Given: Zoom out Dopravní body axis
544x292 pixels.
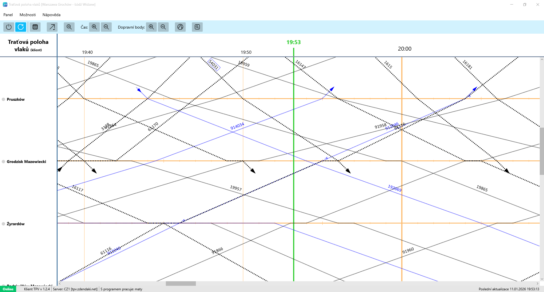Looking at the screenshot, I should [163, 27].
